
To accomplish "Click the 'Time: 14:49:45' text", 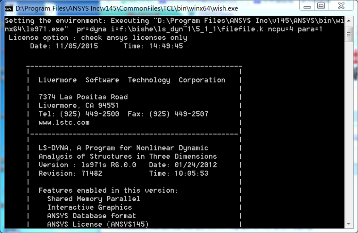I will click(x=153, y=46).
